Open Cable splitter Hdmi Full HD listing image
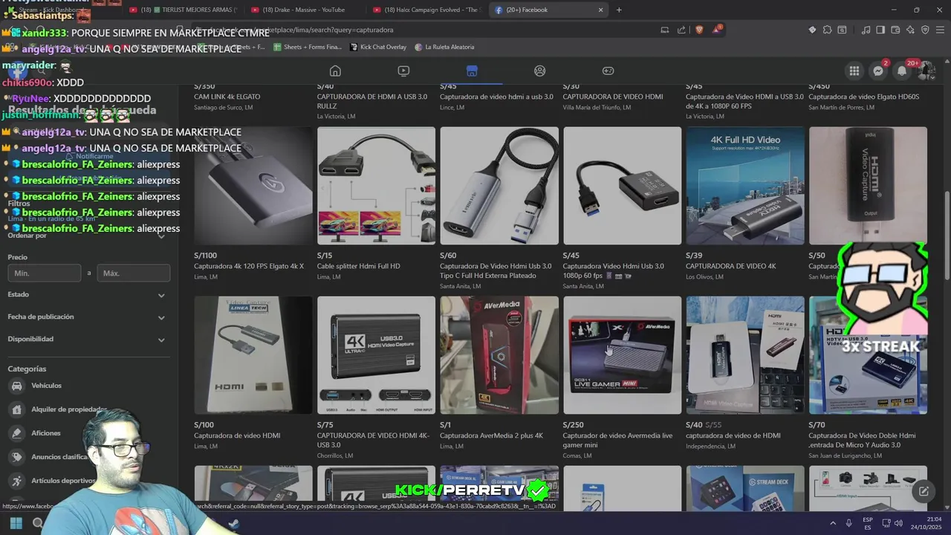Image resolution: width=951 pixels, height=535 pixels. point(376,186)
